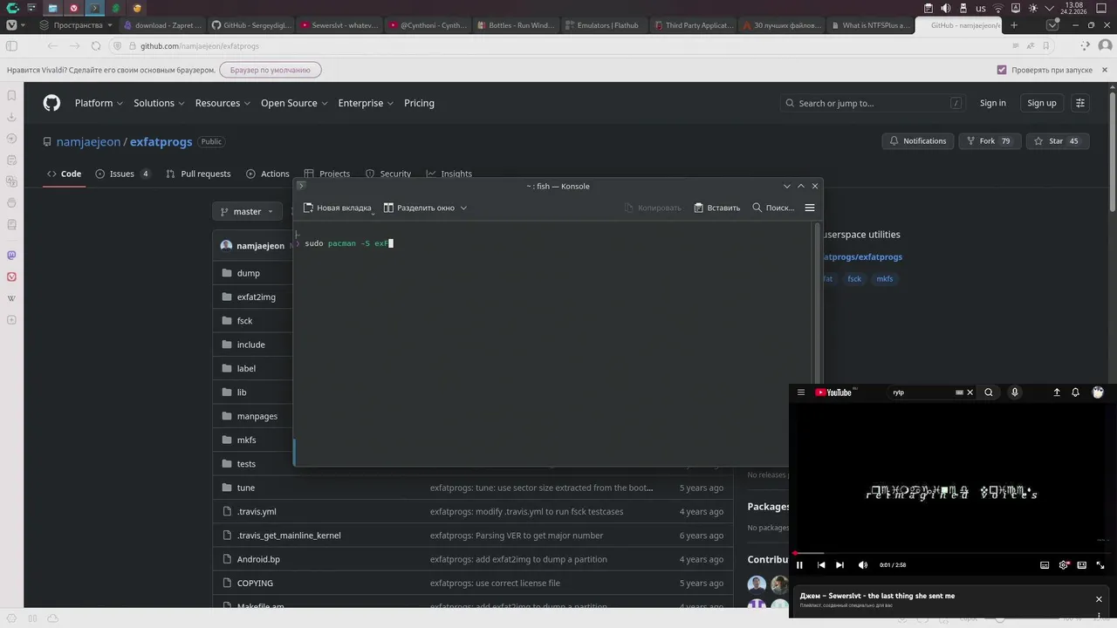This screenshot has width=1117, height=628.
Task: Click Konsole search button (Поиск)
Action: coord(773,208)
